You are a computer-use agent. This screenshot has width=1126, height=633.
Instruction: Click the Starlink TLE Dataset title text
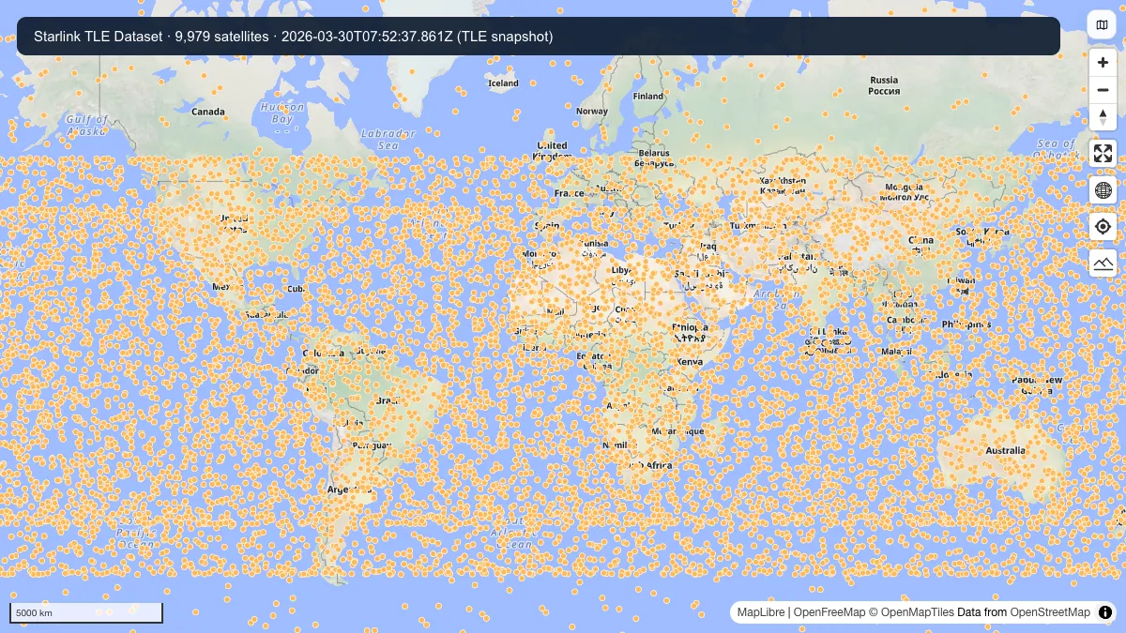pyautogui.click(x=99, y=37)
